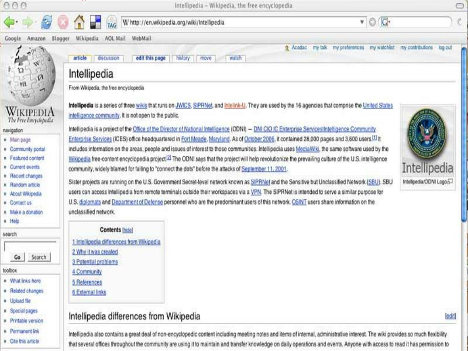This screenshot has height=351, width=468.
Task: Open the Back button history dropdown
Action: (x=17, y=22)
